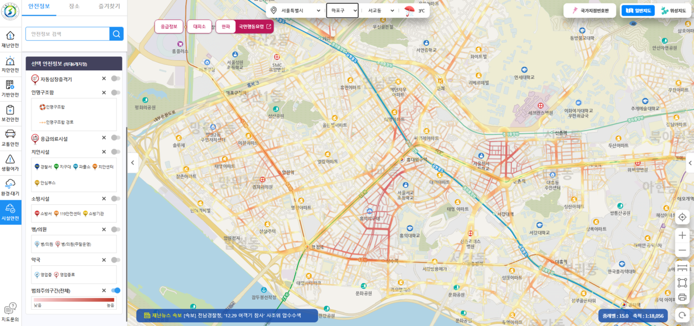This screenshot has width=694, height=326.
Task: Switch to the 즐겨찾기 tab
Action: pyautogui.click(x=109, y=7)
